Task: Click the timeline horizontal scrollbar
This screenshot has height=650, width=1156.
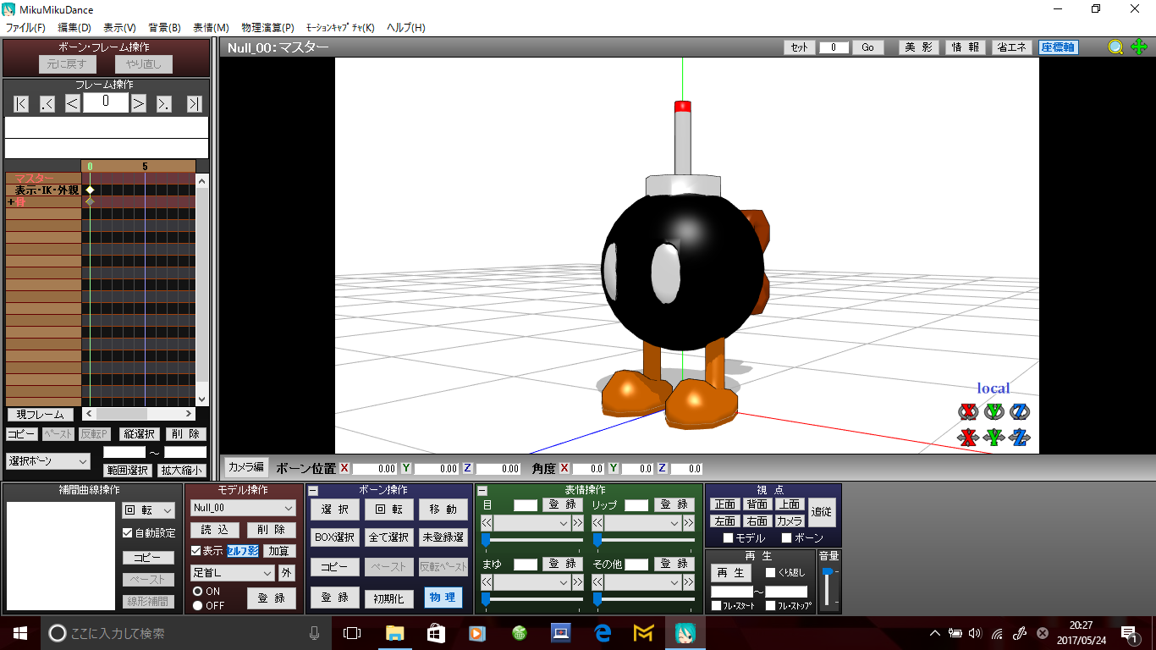Action: (139, 414)
